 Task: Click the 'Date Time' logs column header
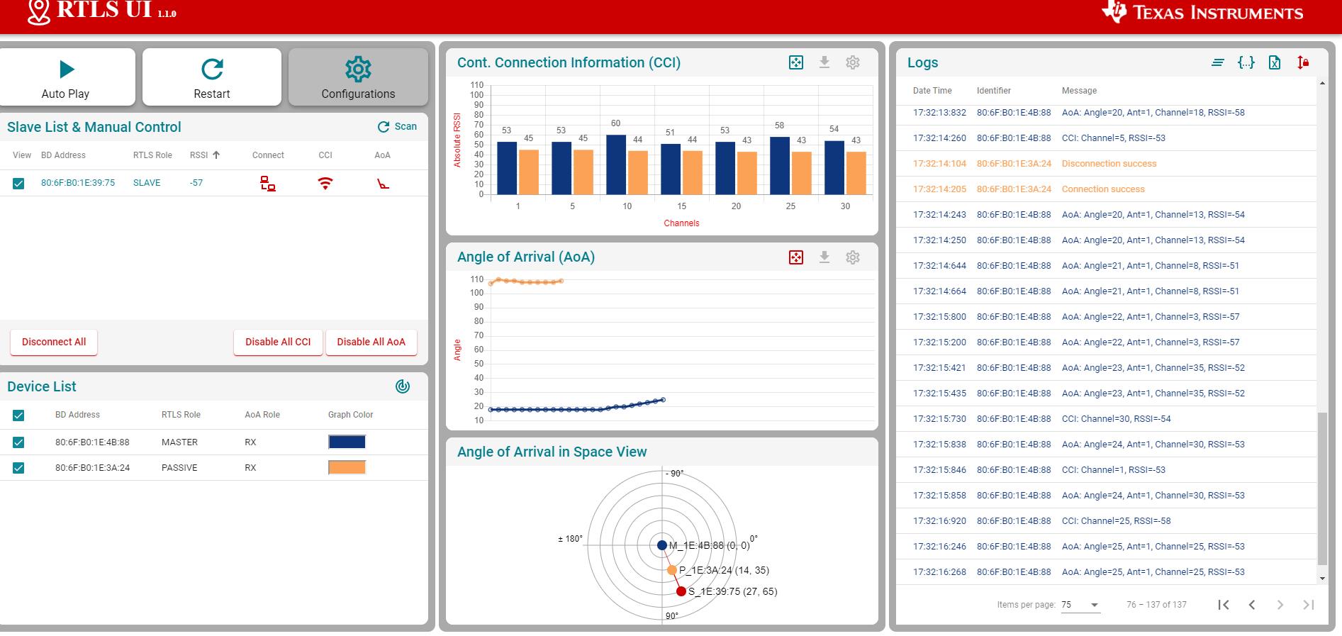tap(932, 91)
